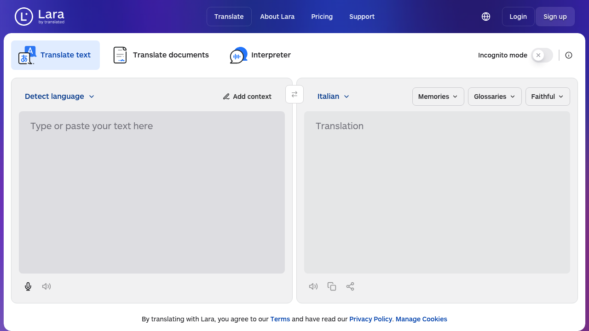This screenshot has width=589, height=331.
Task: Open the Detect language dropdown
Action: pos(59,97)
